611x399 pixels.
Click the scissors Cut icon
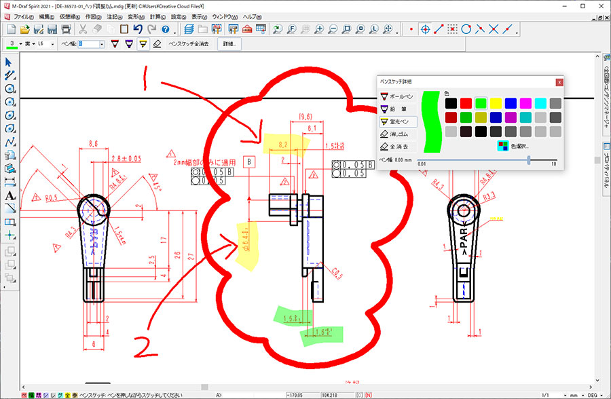82,29
